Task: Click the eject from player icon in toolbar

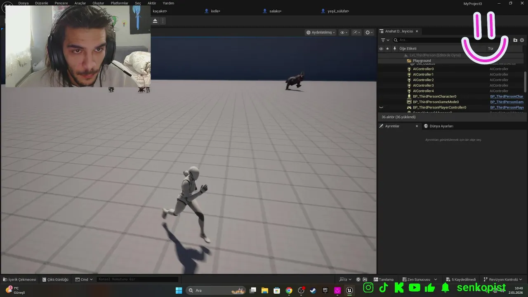Action: 155,21
